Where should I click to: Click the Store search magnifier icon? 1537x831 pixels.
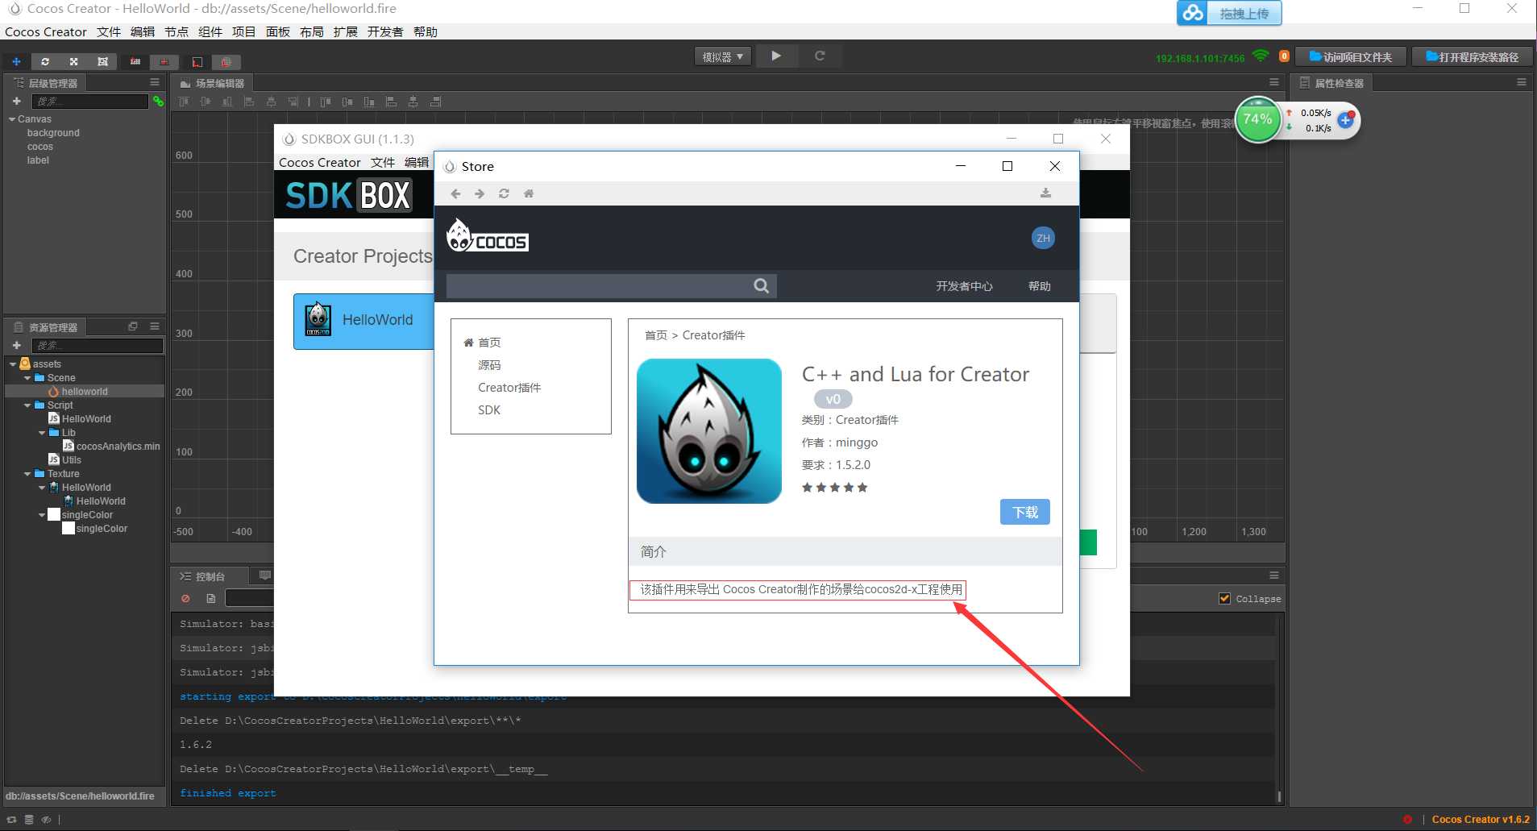(761, 285)
